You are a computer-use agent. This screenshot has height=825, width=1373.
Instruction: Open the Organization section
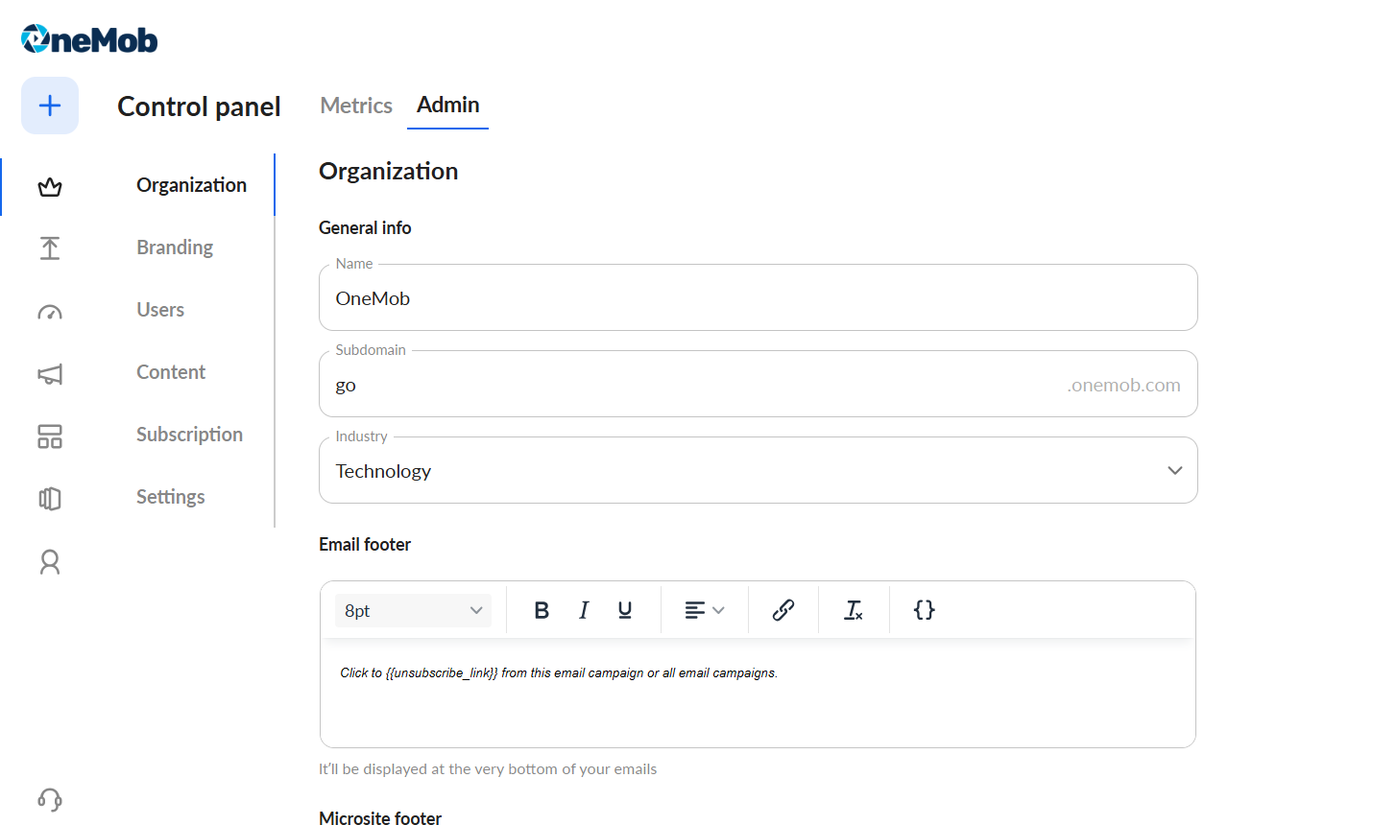coord(192,185)
